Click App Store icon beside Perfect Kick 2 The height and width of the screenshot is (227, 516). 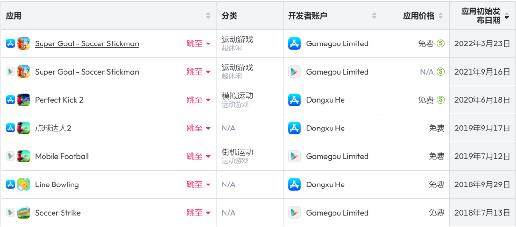coord(11,100)
